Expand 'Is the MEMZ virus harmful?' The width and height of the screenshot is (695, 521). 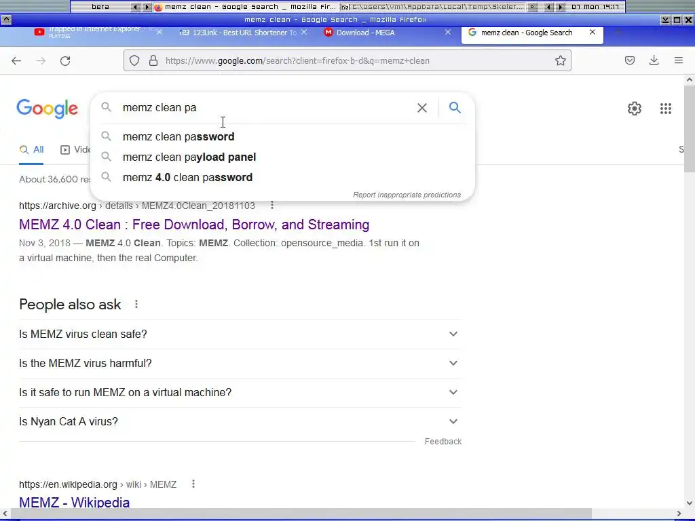pyautogui.click(x=240, y=364)
